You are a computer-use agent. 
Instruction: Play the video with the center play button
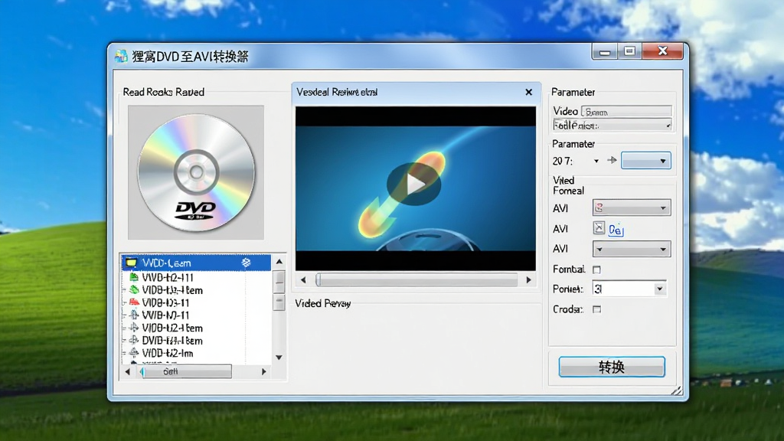[x=414, y=184]
